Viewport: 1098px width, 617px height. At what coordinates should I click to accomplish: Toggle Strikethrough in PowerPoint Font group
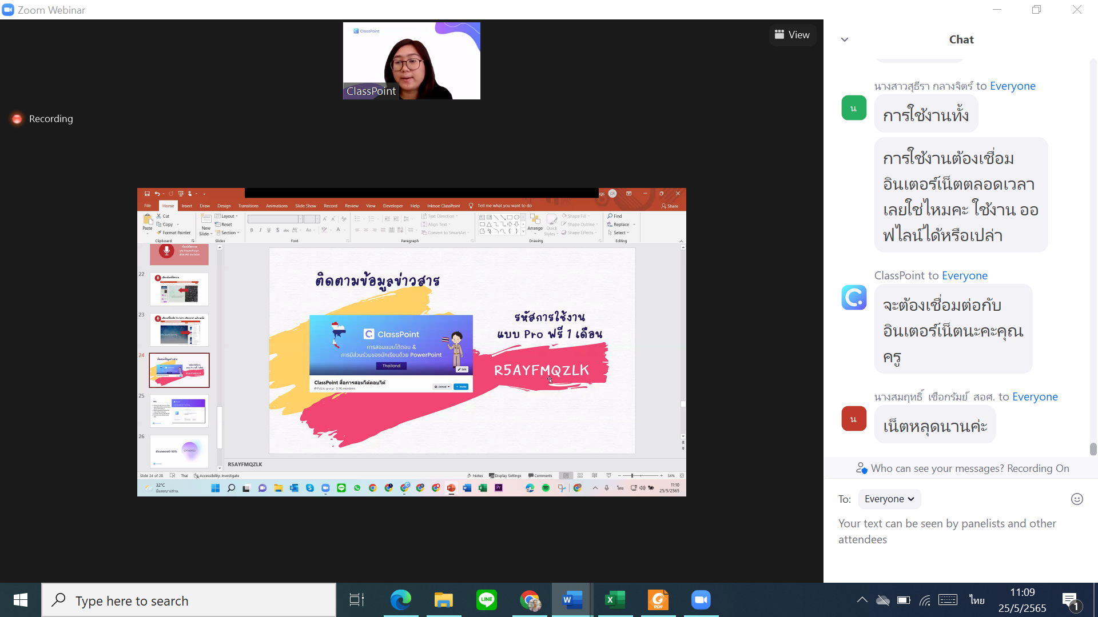tap(286, 230)
